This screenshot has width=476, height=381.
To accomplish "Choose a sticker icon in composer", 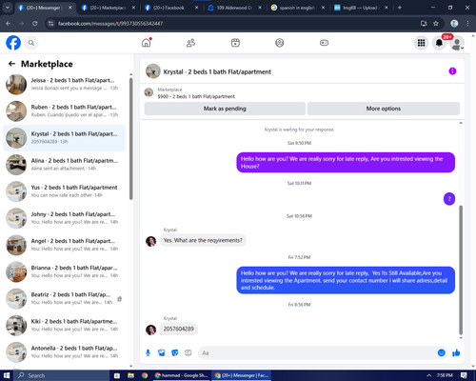I will [x=175, y=352].
